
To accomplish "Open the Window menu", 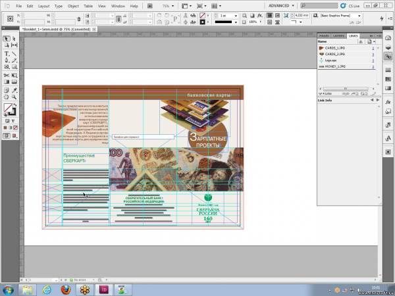I will pyautogui.click(x=118, y=6).
